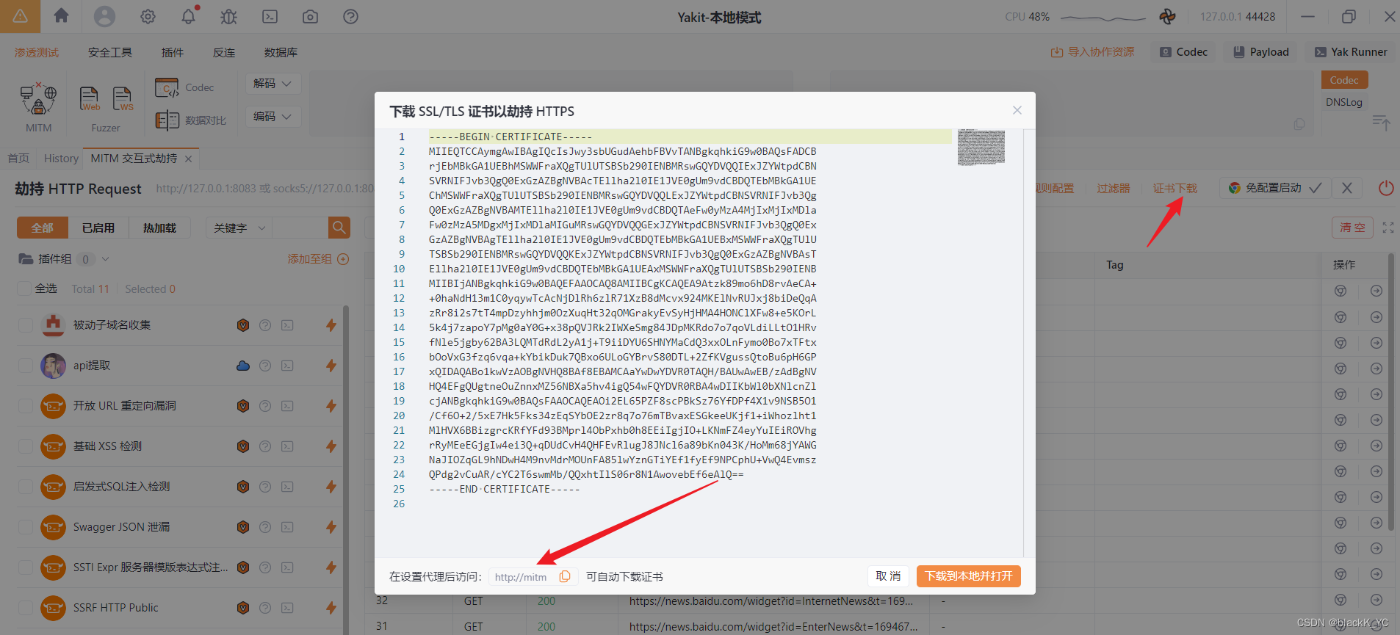This screenshot has height=635, width=1400.
Task: Click 导入协作资源 in the header
Action: tap(1092, 52)
